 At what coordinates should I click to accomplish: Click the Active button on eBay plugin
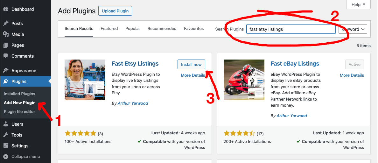[355, 64]
